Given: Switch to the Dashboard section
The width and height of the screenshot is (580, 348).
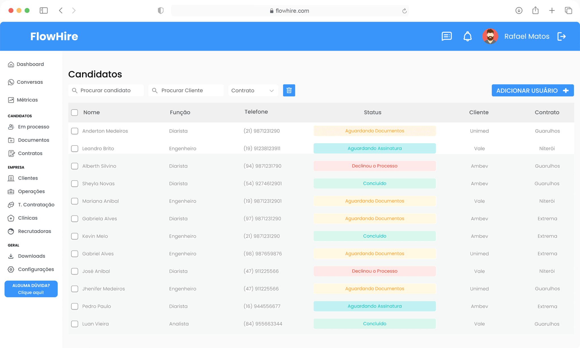Looking at the screenshot, I should [11, 64].
